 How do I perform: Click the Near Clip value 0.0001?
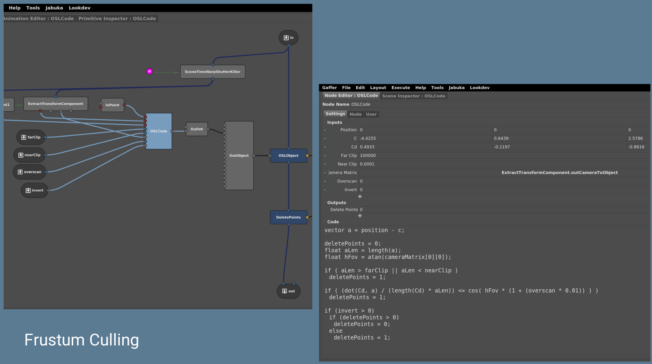(504, 164)
